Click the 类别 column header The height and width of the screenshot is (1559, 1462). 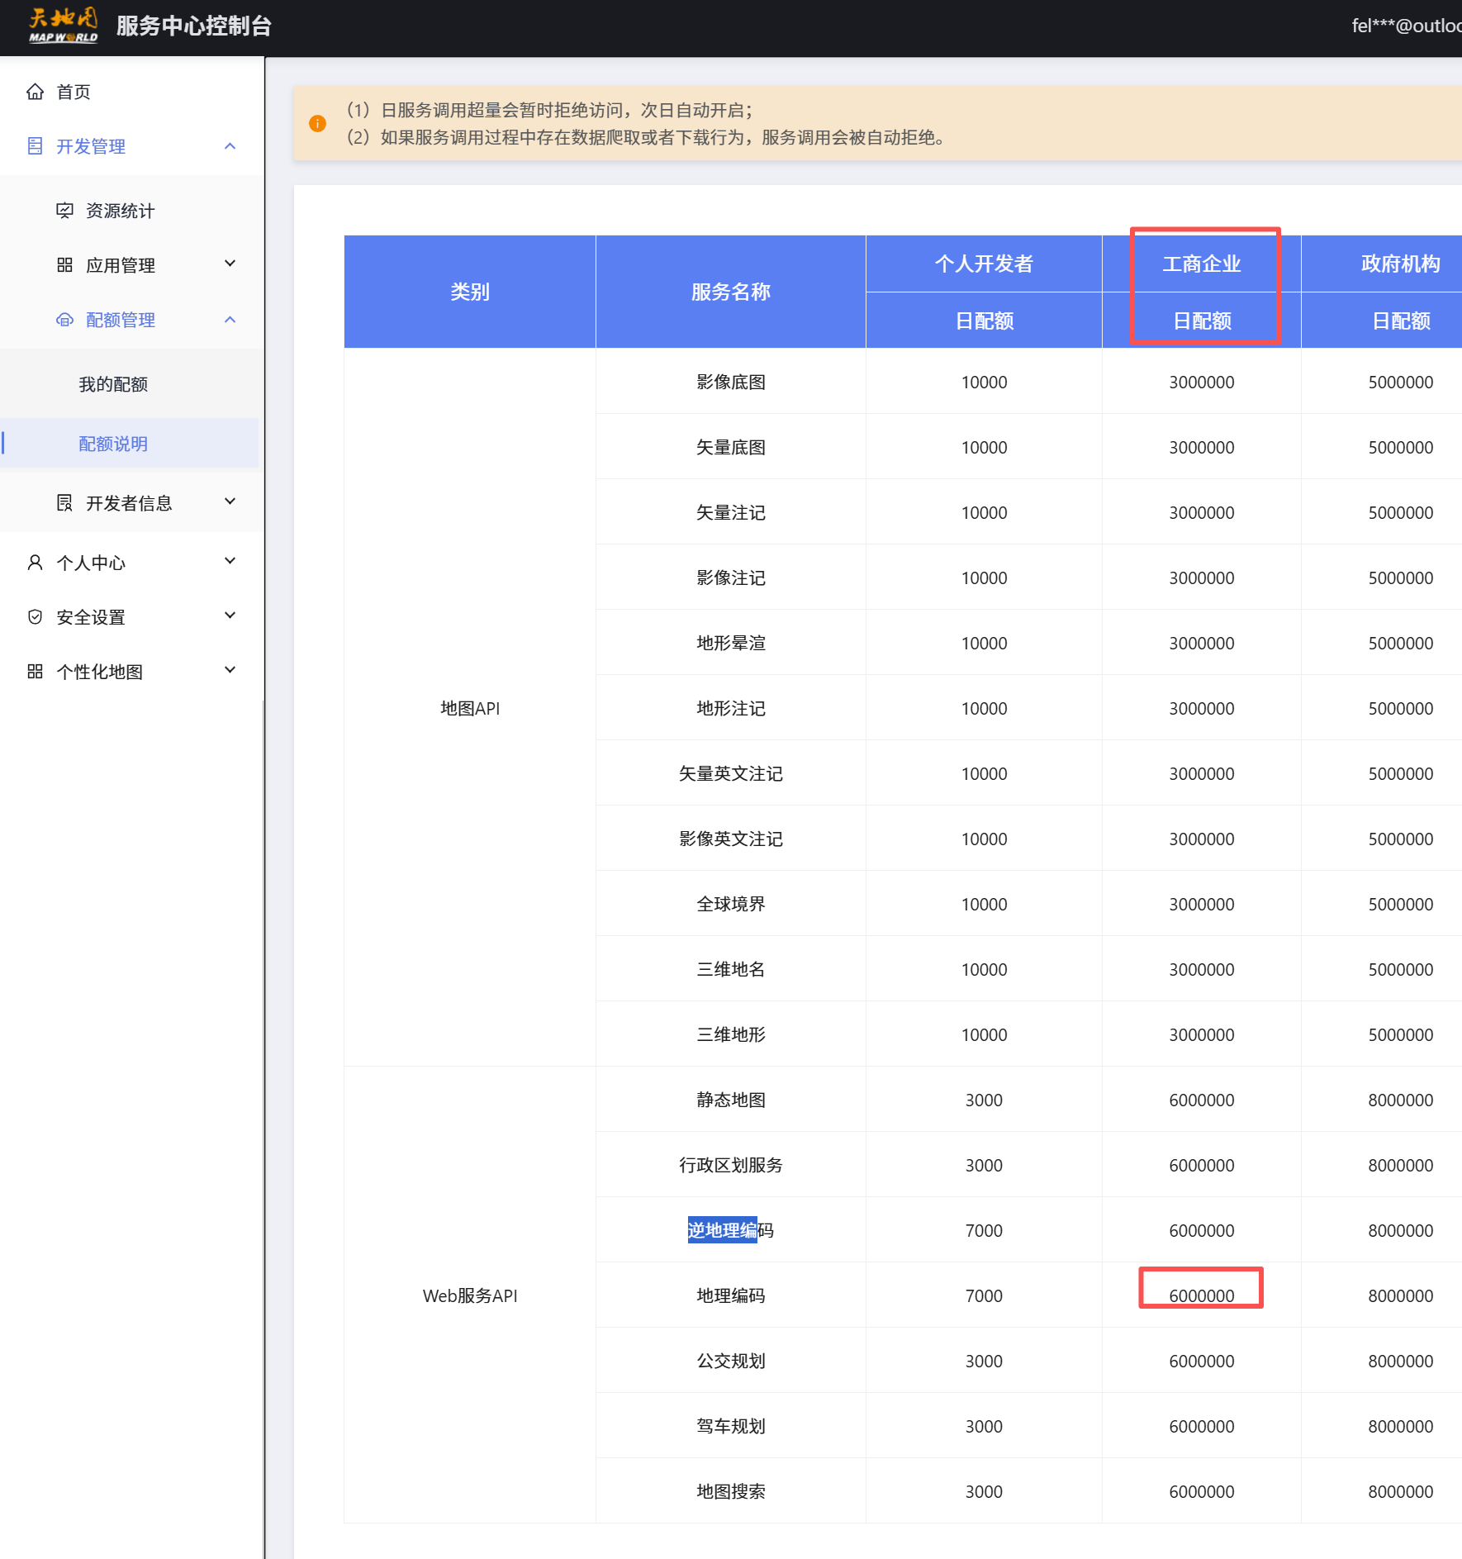click(470, 292)
